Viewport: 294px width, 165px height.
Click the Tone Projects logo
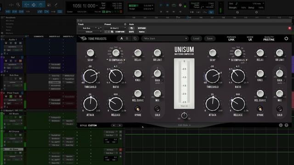(x=92, y=38)
